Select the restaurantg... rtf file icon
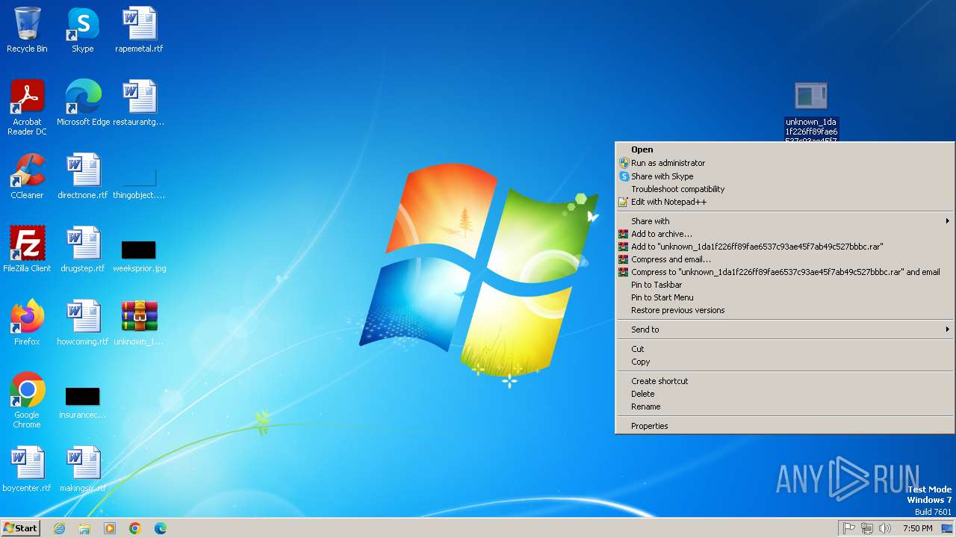This screenshot has height=538, width=956. click(x=139, y=102)
